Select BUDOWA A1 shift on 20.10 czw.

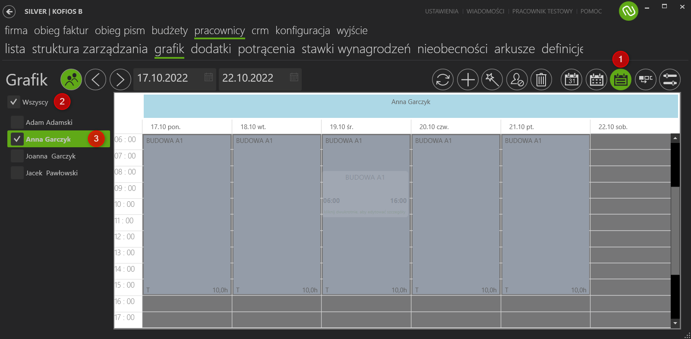pos(456,215)
